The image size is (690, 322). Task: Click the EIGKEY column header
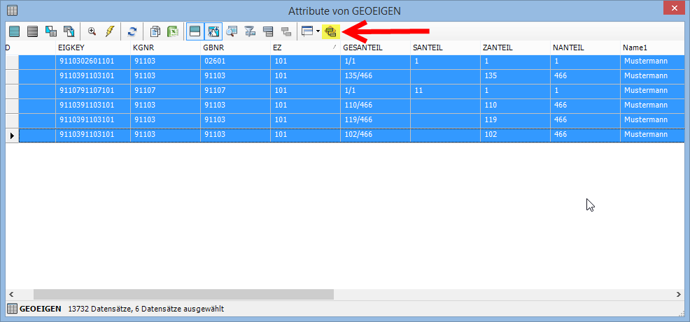click(92, 47)
